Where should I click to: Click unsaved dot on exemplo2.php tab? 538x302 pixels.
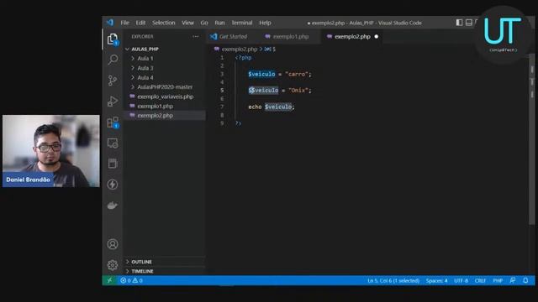click(377, 36)
